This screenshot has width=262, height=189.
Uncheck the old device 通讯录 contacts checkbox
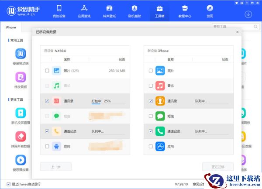pyautogui.click(x=47, y=101)
